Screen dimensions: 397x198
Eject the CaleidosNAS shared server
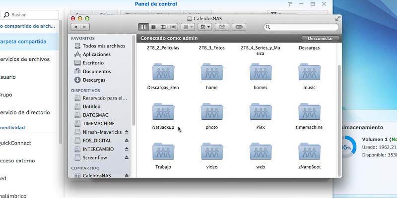tap(127, 175)
